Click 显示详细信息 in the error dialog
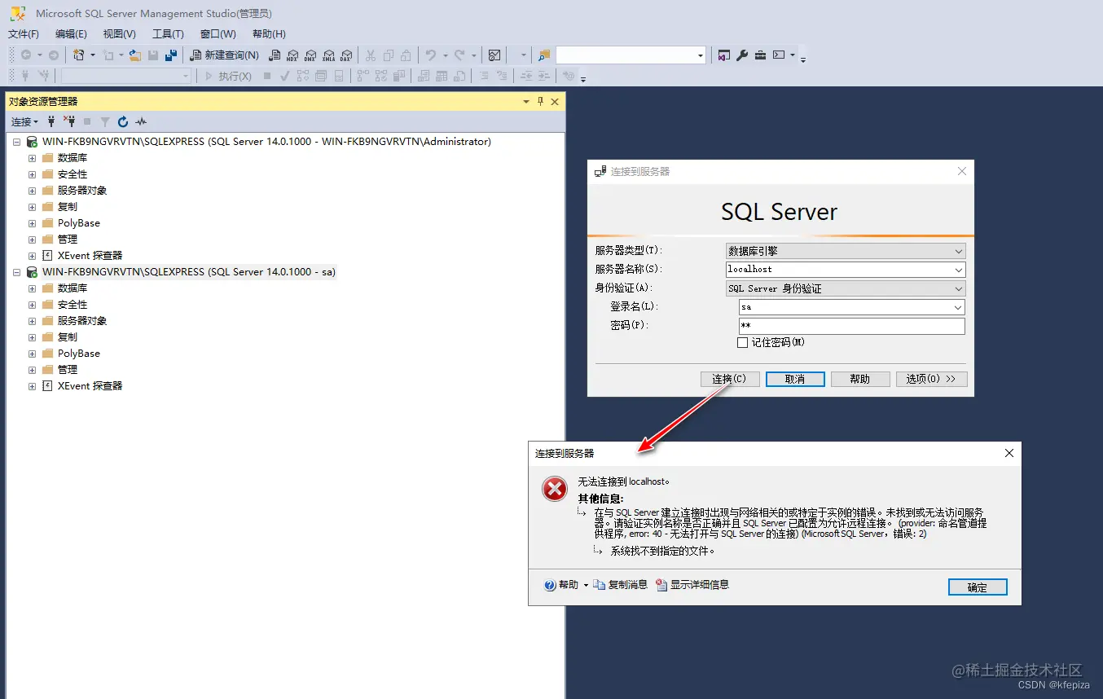 pyautogui.click(x=692, y=585)
